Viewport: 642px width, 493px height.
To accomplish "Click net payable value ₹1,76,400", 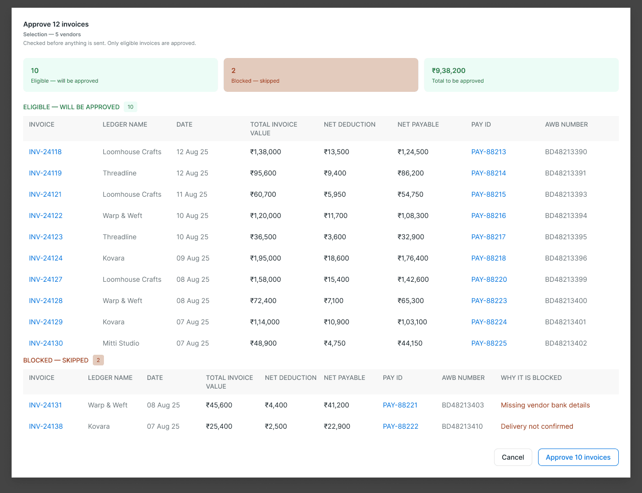I will [x=413, y=258].
